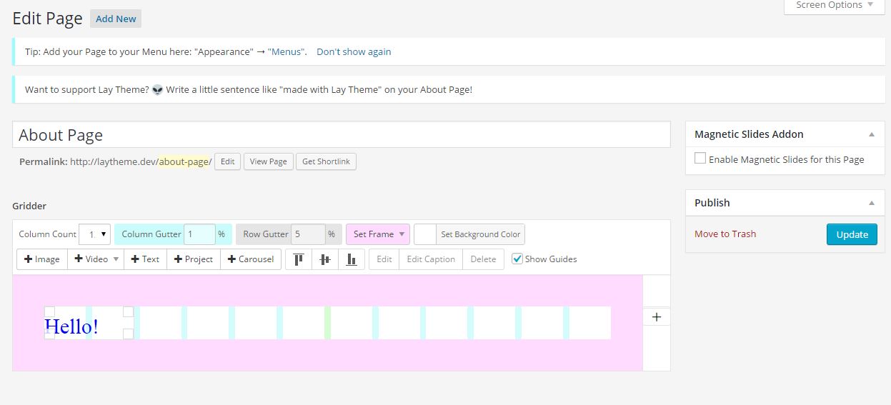The height and width of the screenshot is (405, 891).
Task: Click the Set Background Color swatch
Action: 425,234
